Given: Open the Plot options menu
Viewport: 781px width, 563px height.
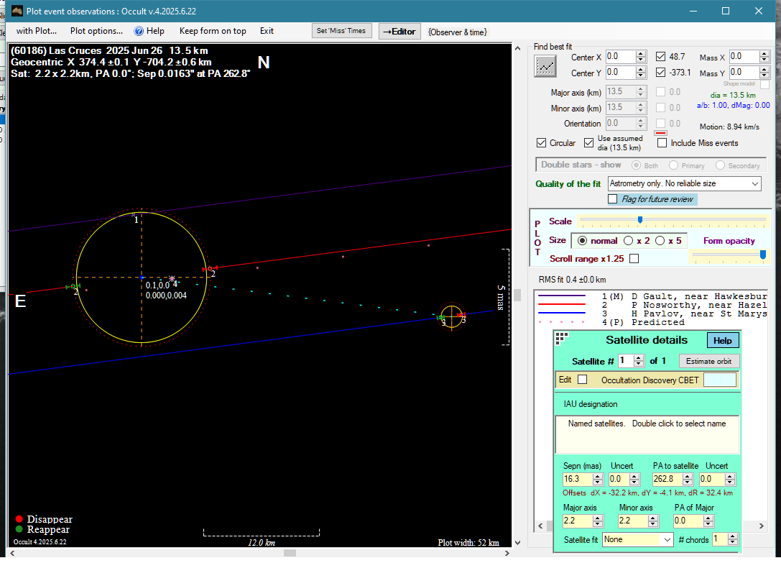Looking at the screenshot, I should point(96,31).
